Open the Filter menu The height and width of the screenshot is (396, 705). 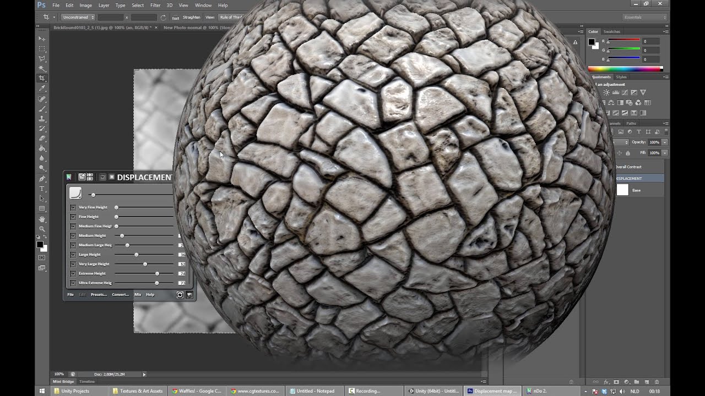(x=155, y=5)
